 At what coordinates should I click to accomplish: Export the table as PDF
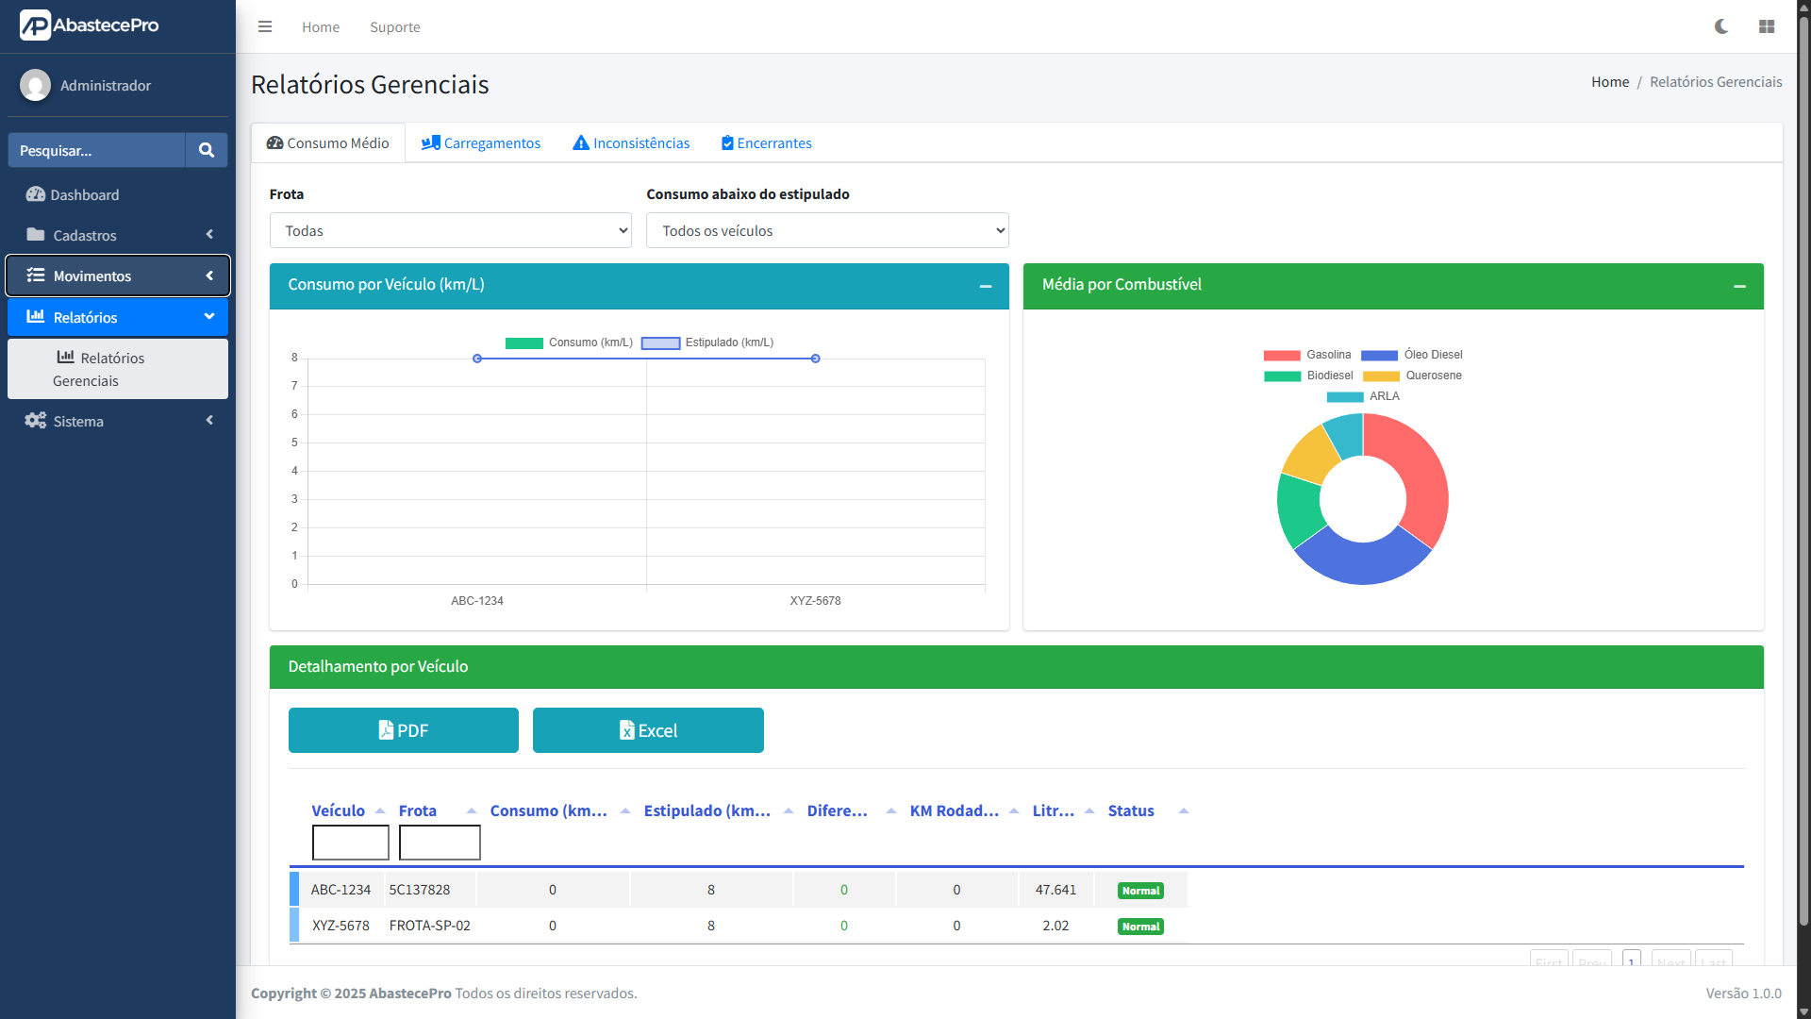404,730
